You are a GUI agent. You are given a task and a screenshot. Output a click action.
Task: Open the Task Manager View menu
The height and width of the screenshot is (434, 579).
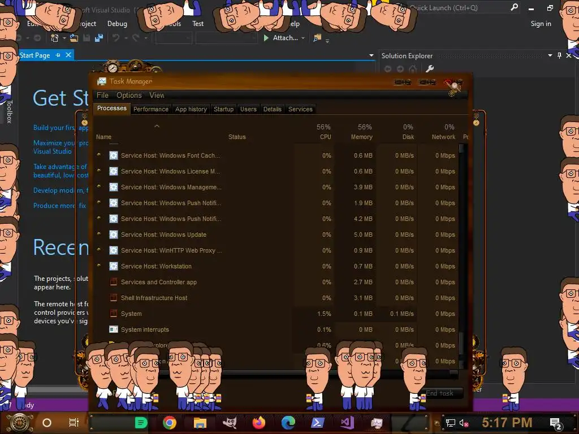tap(157, 95)
